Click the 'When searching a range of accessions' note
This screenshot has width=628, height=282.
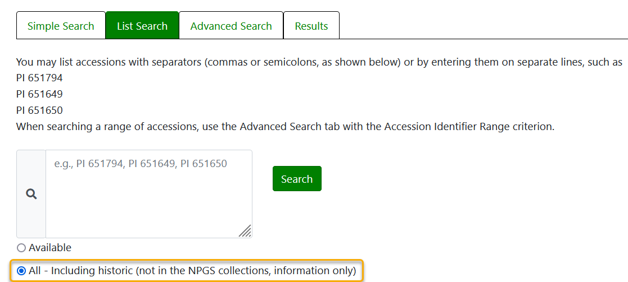pos(285,127)
